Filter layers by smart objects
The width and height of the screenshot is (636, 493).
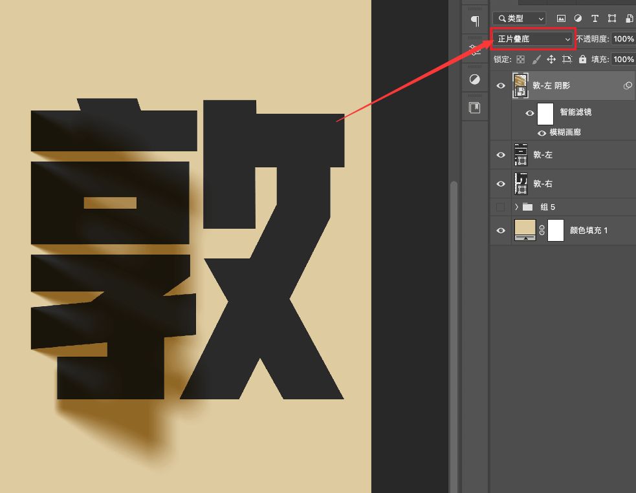click(x=629, y=18)
